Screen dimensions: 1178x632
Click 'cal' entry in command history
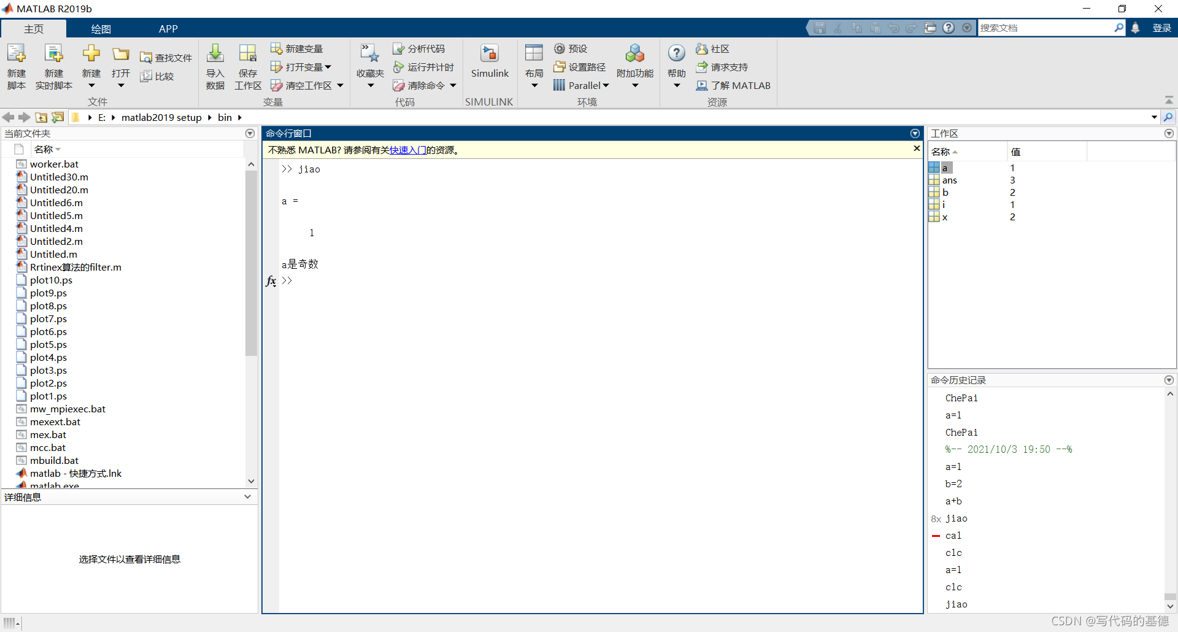click(953, 535)
